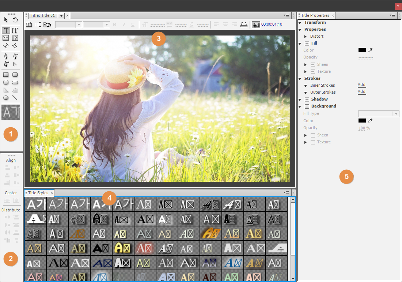Select the Vertical Type tool
Image resolution: width=402 pixels, height=282 pixels.
[15, 30]
